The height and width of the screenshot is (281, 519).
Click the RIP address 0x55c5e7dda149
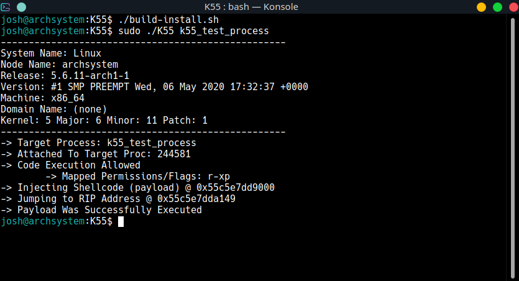pyautogui.click(x=196, y=199)
